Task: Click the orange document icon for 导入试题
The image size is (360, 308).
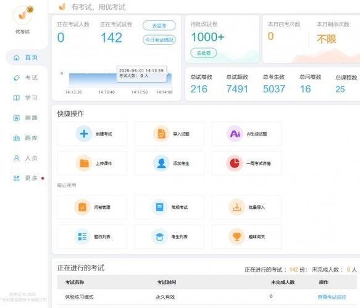Action: point(161,134)
